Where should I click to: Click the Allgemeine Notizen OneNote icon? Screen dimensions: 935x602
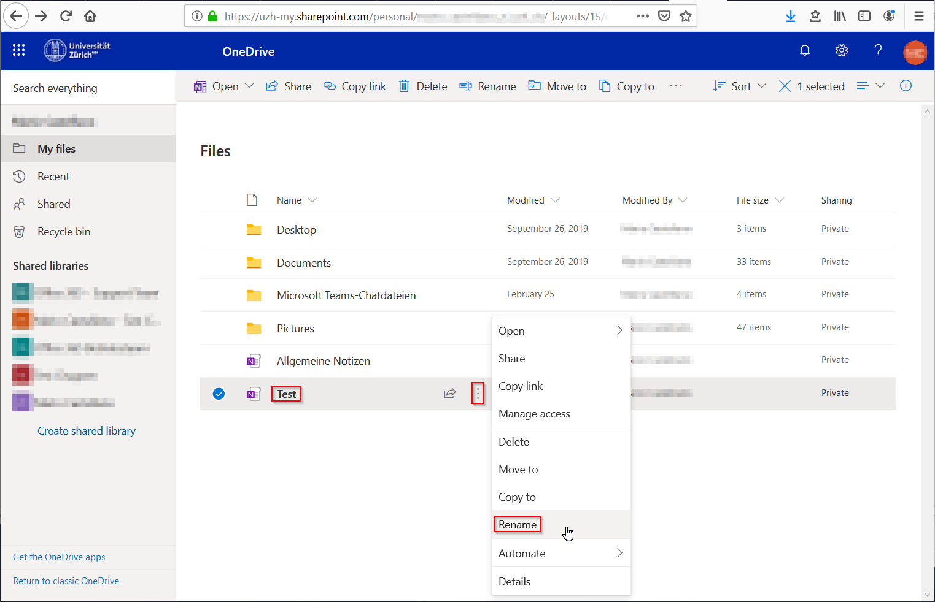(x=254, y=361)
